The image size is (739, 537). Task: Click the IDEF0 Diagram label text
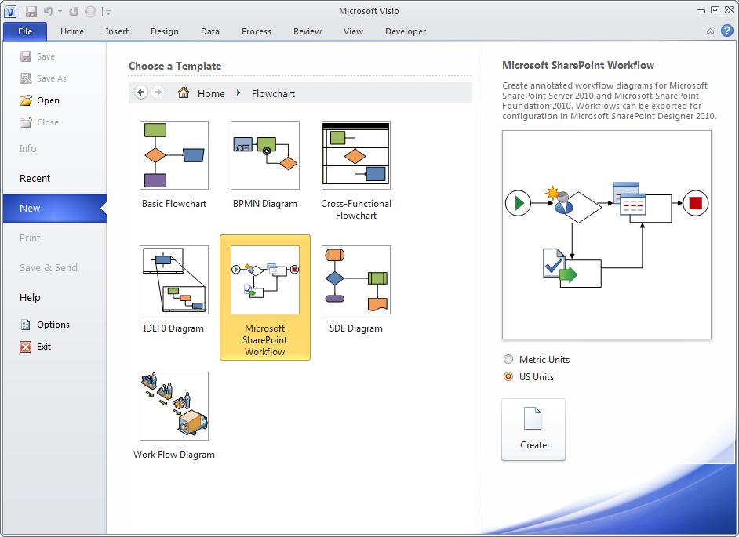pyautogui.click(x=173, y=328)
